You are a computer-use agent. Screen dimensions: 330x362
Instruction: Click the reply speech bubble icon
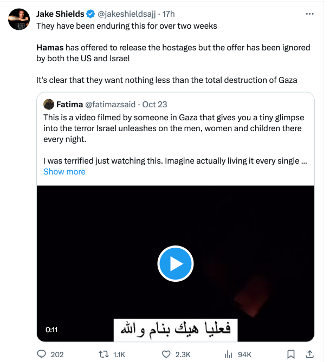pos(42,354)
